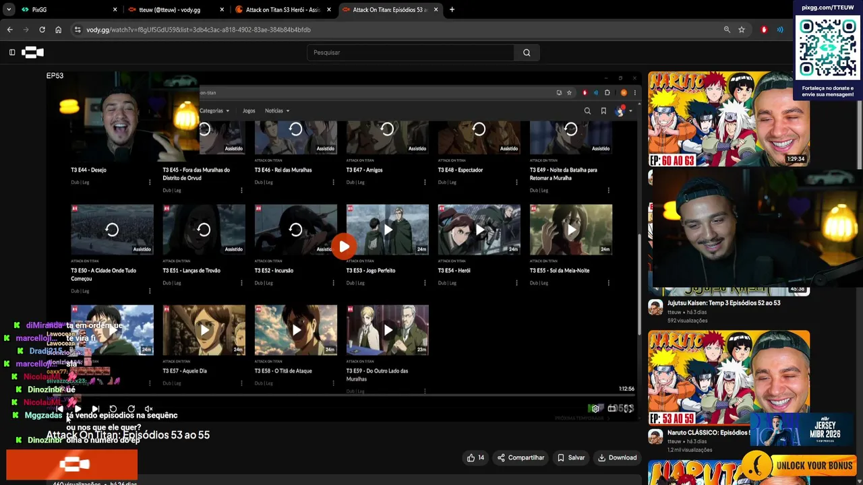The image size is (863, 485).
Task: Click the Download button
Action: [x=617, y=458]
